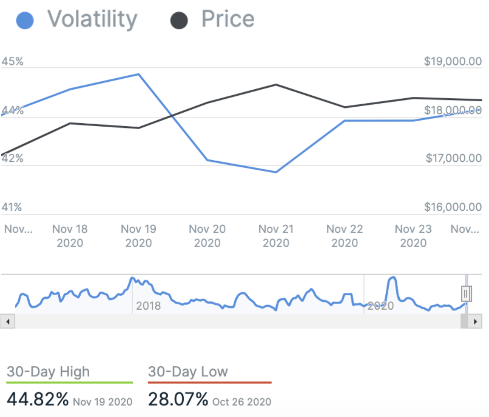Click the Volatility lowest point on Nov 21
The image size is (489, 417).
click(x=276, y=172)
